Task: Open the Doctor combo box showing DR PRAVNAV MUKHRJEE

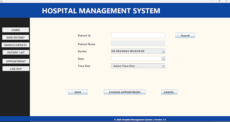Action: coord(138,51)
